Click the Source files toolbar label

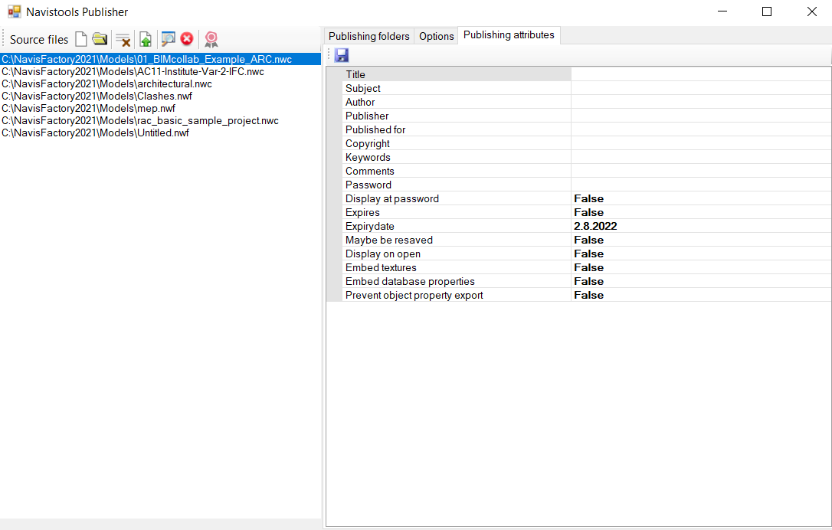pyautogui.click(x=39, y=40)
